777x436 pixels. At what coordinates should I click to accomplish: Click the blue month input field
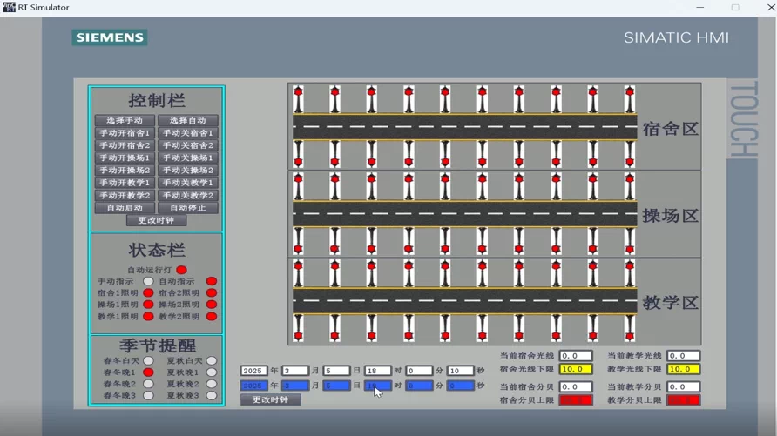tap(294, 386)
